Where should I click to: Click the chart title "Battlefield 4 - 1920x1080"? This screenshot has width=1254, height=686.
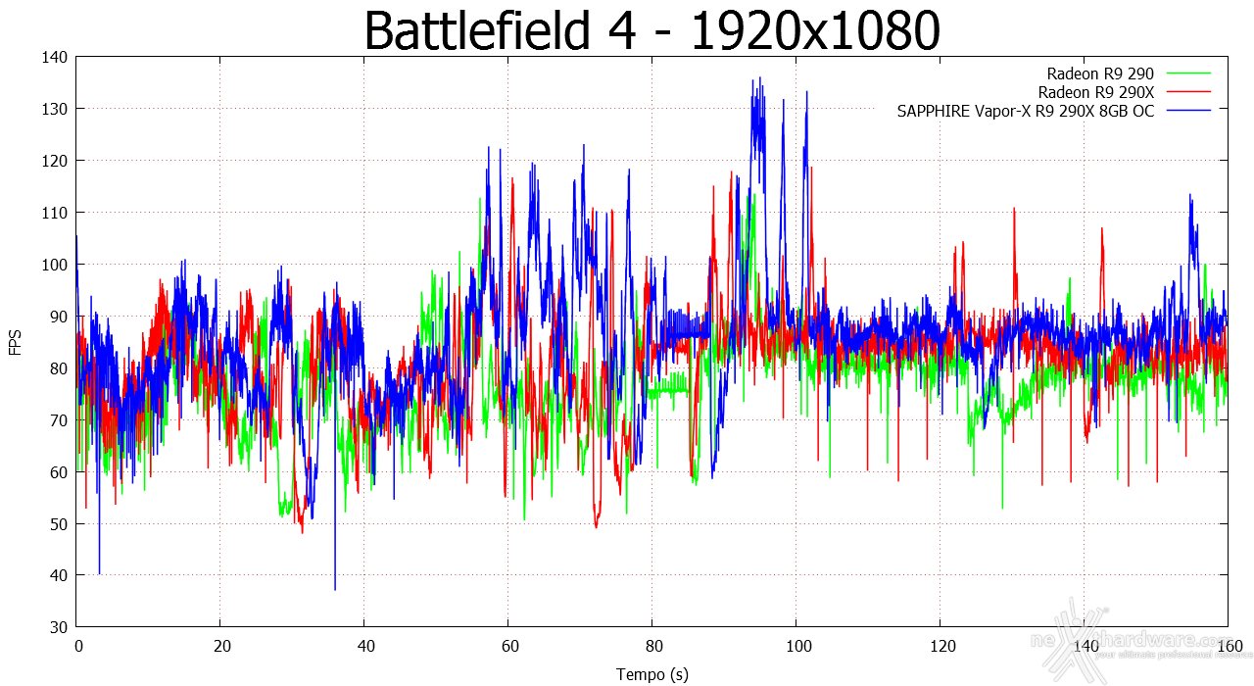coord(652,31)
